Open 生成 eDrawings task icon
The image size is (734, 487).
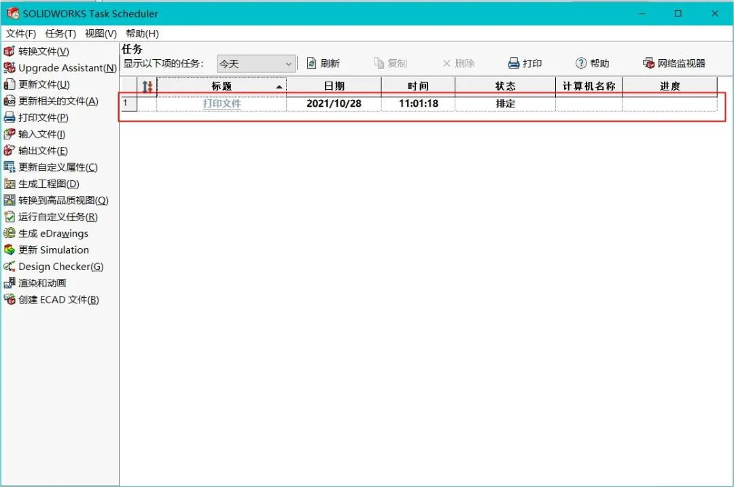point(10,233)
